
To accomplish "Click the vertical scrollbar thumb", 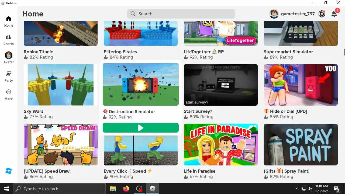I will pos(344,52).
